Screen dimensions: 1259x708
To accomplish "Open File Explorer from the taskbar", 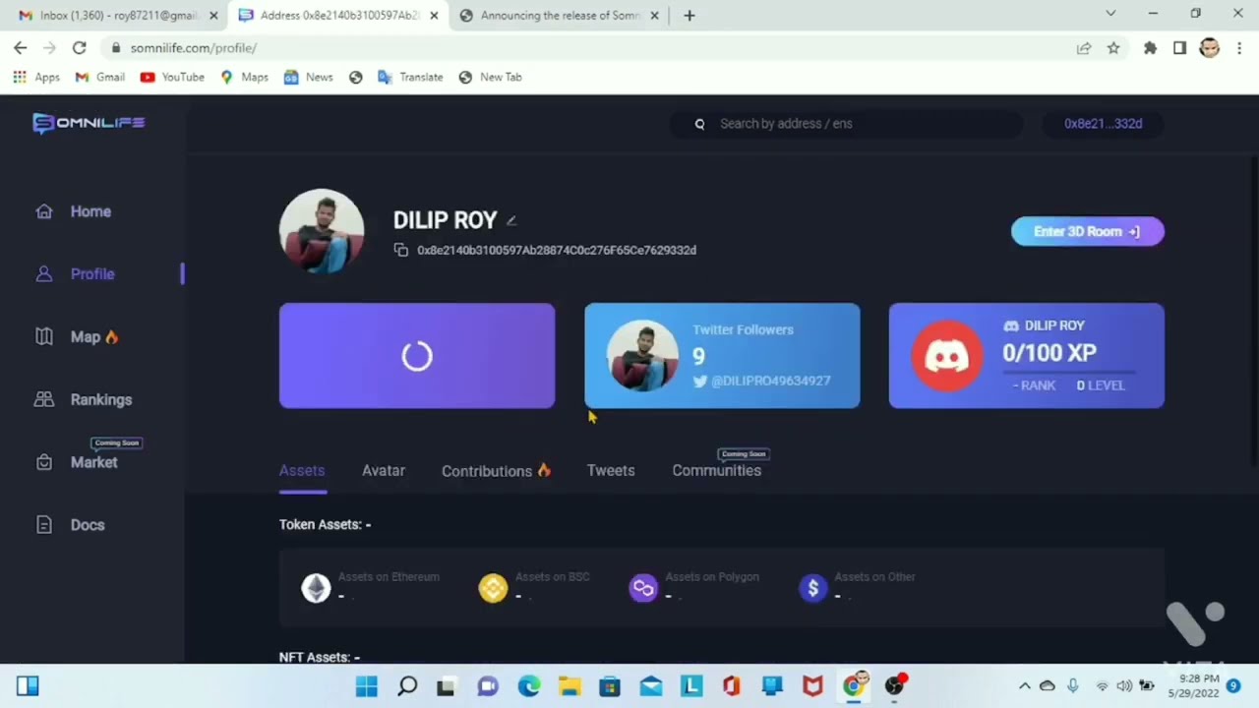I will [x=570, y=686].
